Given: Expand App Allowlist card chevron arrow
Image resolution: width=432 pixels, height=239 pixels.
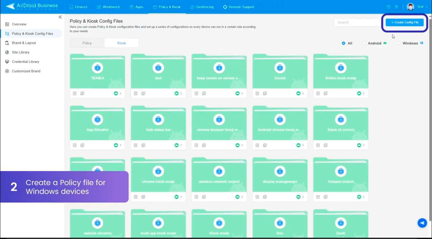Looking at the screenshot, I should tap(120, 145).
